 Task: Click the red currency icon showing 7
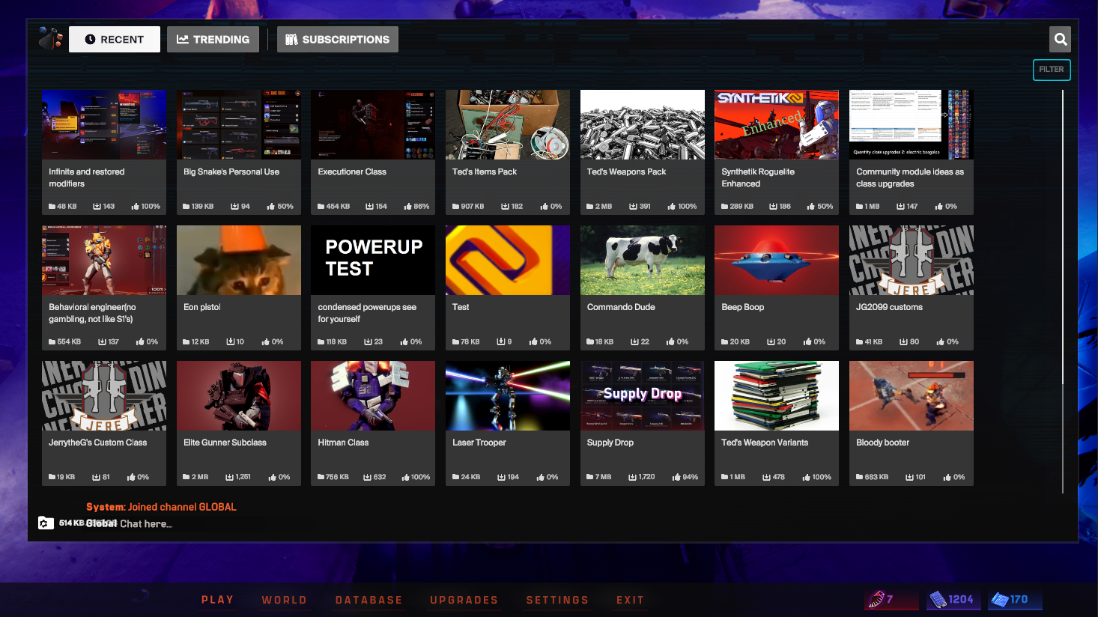pyautogui.click(x=876, y=599)
